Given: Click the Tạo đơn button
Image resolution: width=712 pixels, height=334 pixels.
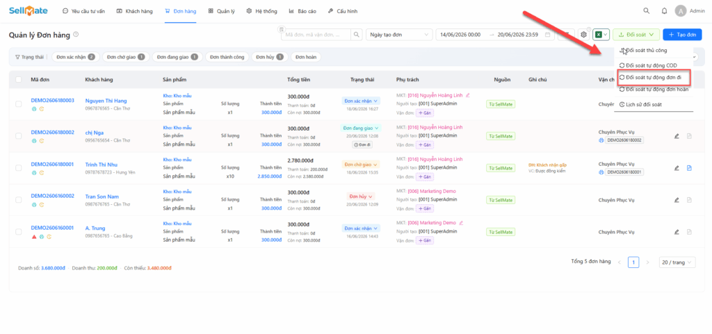Looking at the screenshot, I should (682, 35).
